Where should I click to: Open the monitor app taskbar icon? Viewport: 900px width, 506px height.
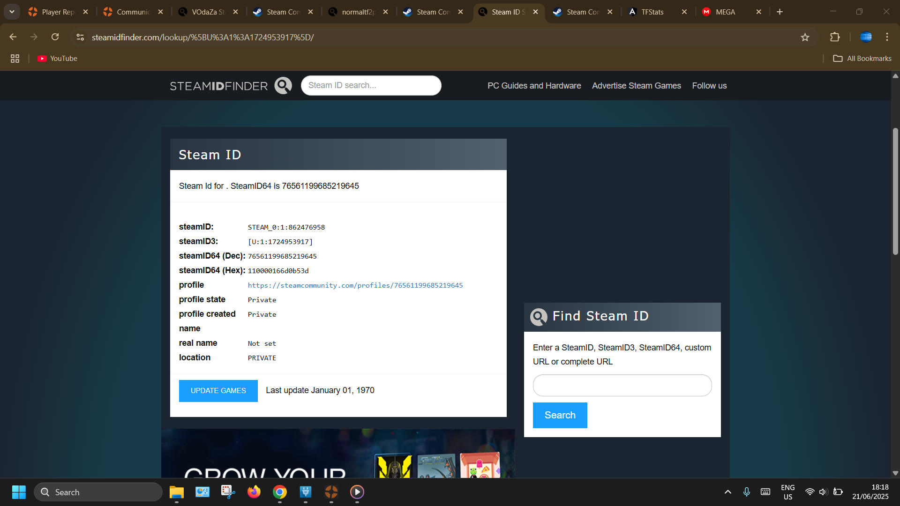[x=202, y=492]
